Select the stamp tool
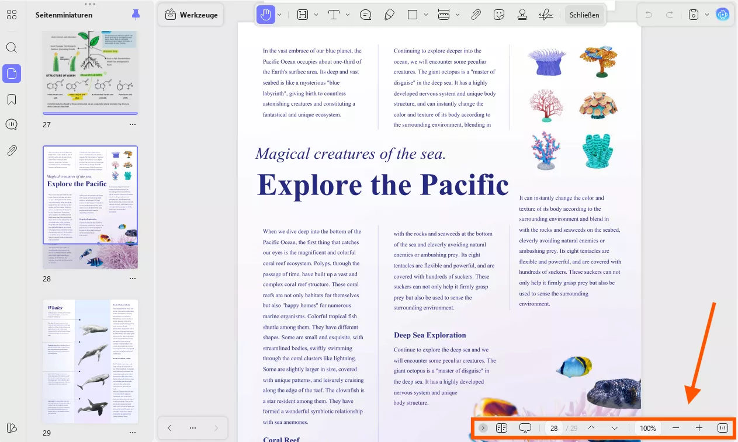The height and width of the screenshot is (442, 738). 522,15
